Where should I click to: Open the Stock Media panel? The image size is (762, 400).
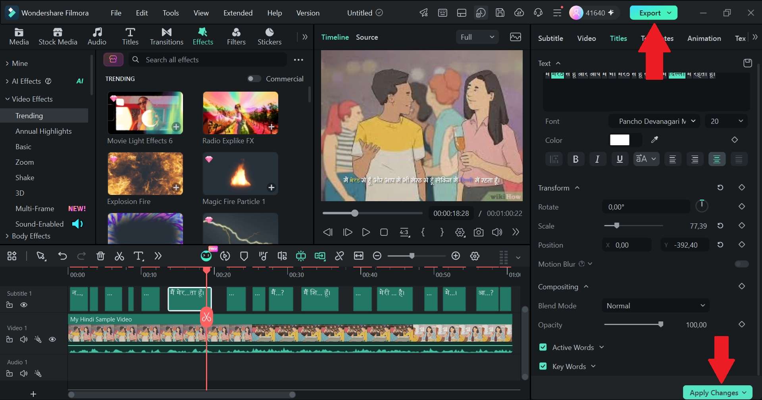click(58, 36)
